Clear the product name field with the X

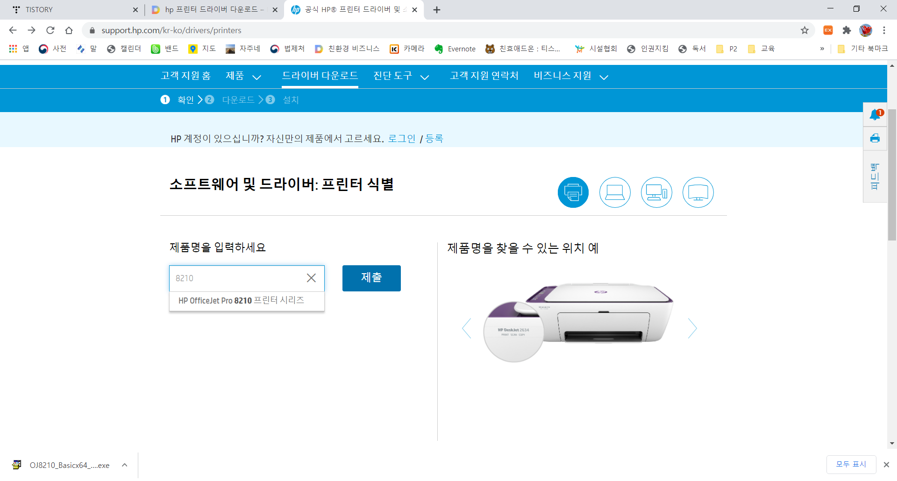coord(311,278)
